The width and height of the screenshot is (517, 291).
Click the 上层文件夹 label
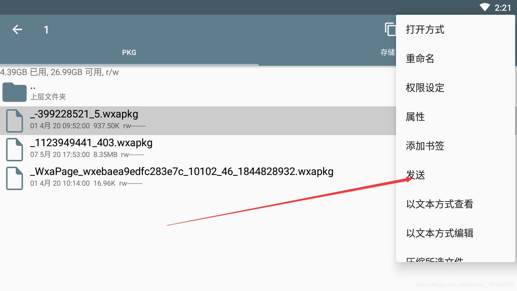tap(48, 97)
